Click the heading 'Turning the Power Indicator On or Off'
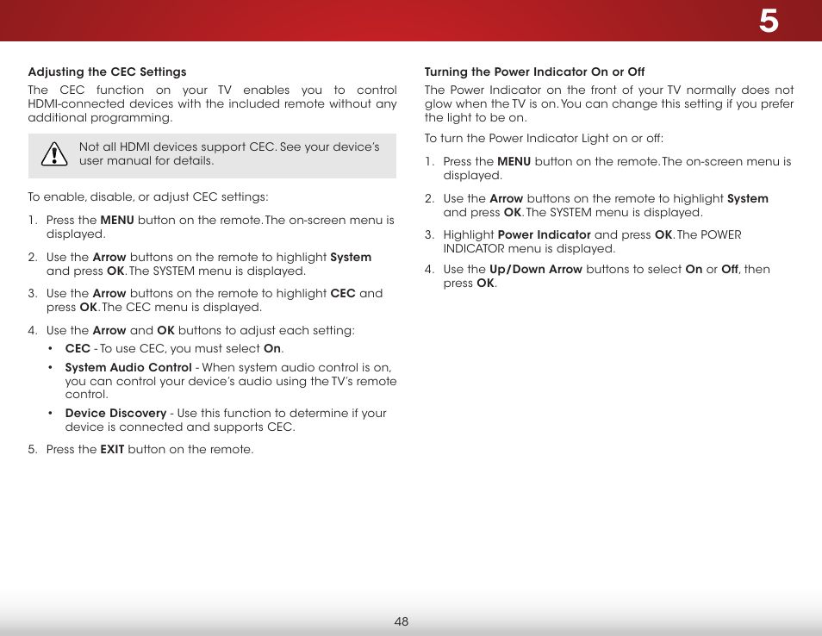This screenshot has width=822, height=636. pyautogui.click(x=534, y=72)
